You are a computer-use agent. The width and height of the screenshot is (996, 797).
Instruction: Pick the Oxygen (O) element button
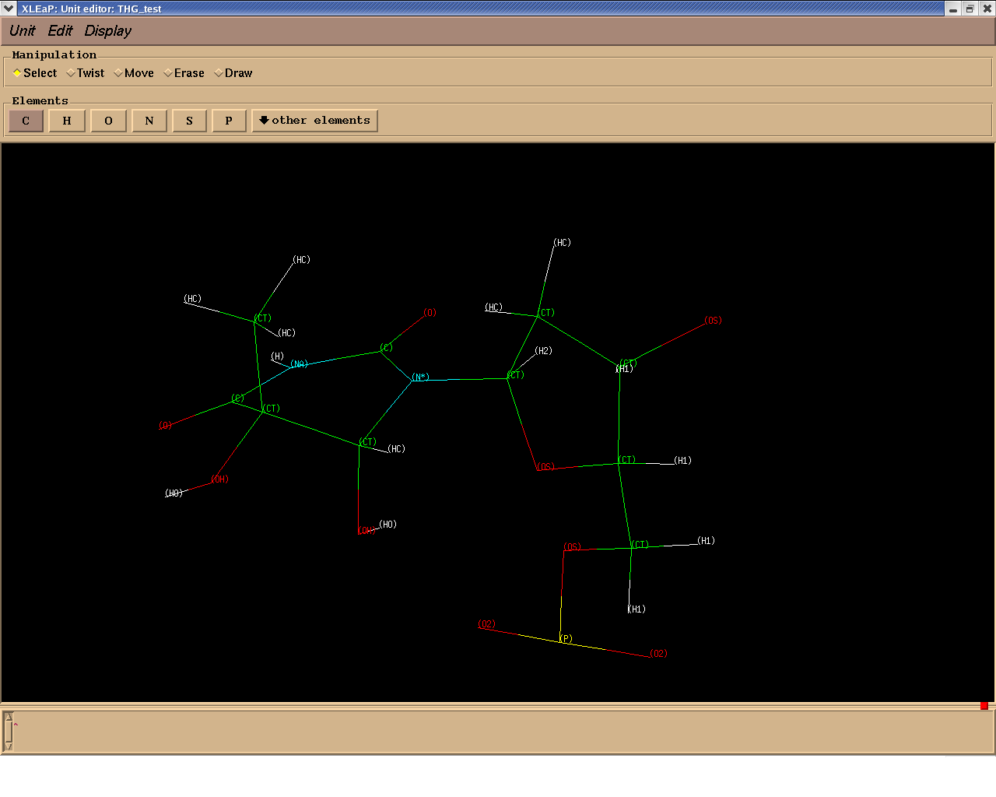(108, 121)
